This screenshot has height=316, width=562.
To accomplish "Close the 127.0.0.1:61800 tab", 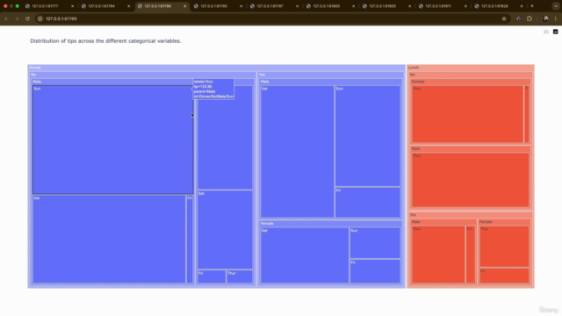I will [x=353, y=6].
